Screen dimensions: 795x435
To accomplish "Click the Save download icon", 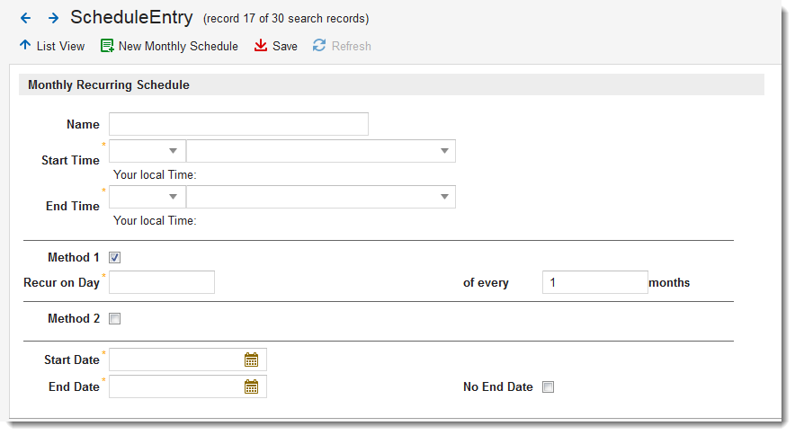I will click(261, 46).
